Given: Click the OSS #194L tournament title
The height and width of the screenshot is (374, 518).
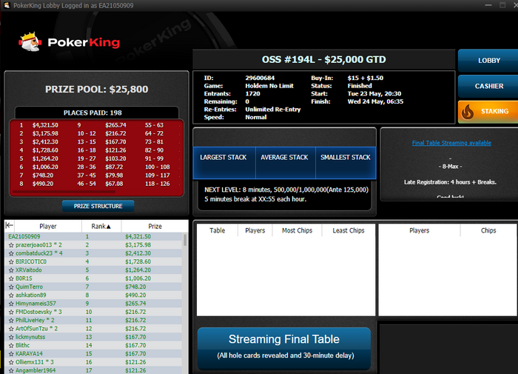Looking at the screenshot, I should [x=324, y=59].
